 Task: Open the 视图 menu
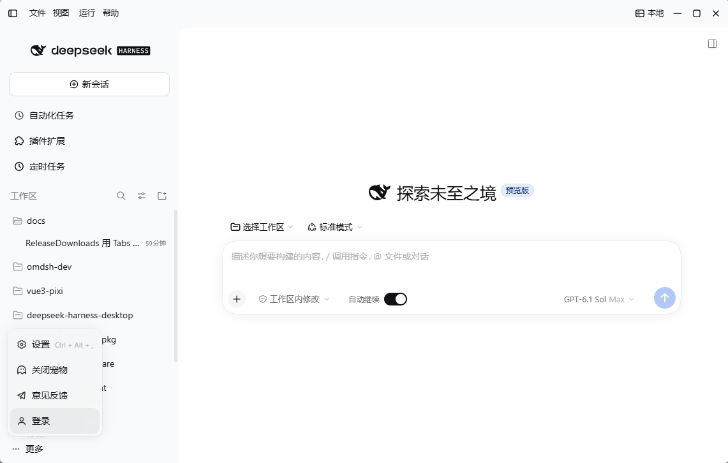tap(61, 13)
